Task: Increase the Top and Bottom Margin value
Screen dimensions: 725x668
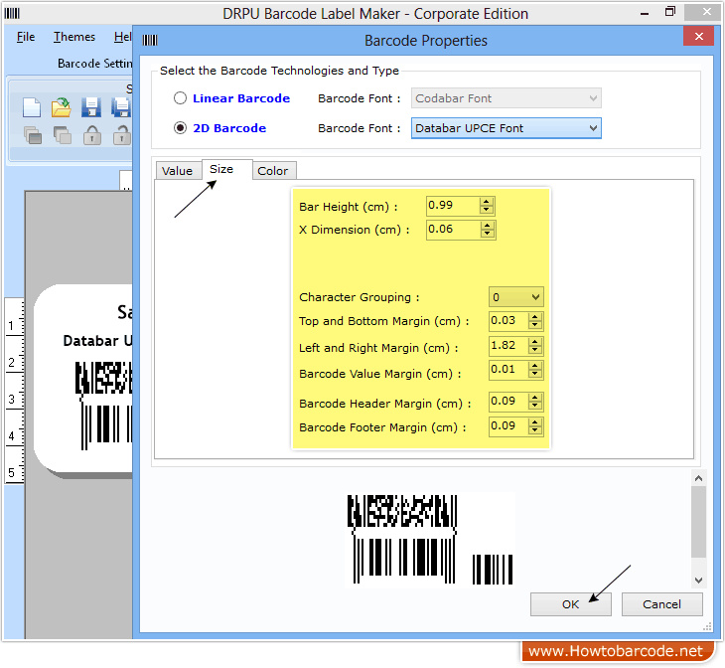Action: coord(535,317)
